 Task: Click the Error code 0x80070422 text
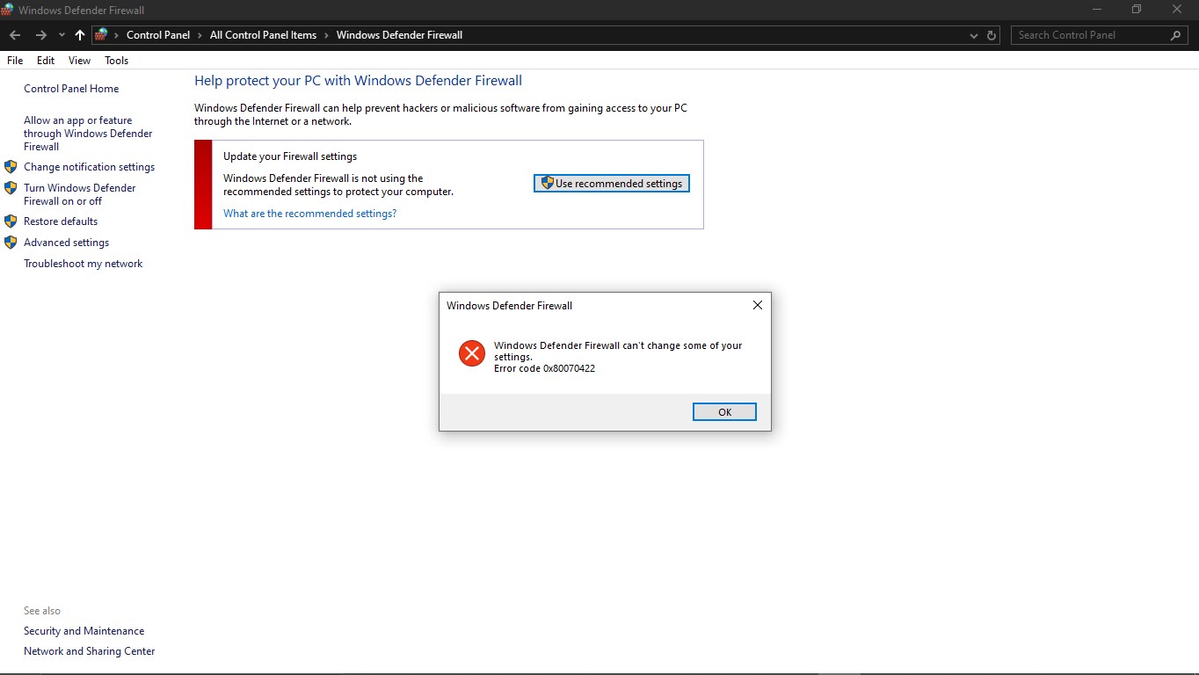coord(544,368)
